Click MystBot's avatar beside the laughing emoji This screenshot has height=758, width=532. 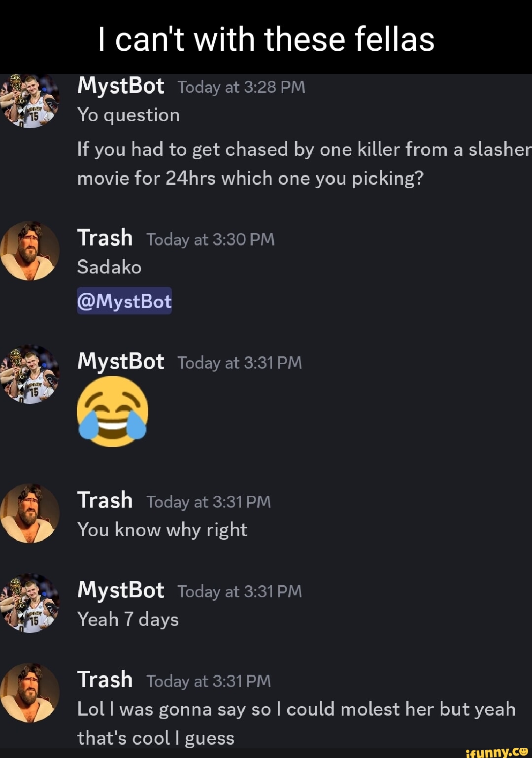pyautogui.click(x=31, y=375)
